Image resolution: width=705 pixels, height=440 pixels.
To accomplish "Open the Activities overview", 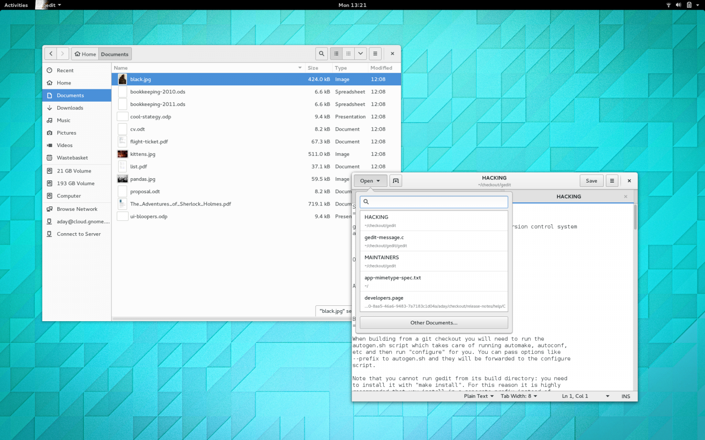I will click(x=16, y=5).
